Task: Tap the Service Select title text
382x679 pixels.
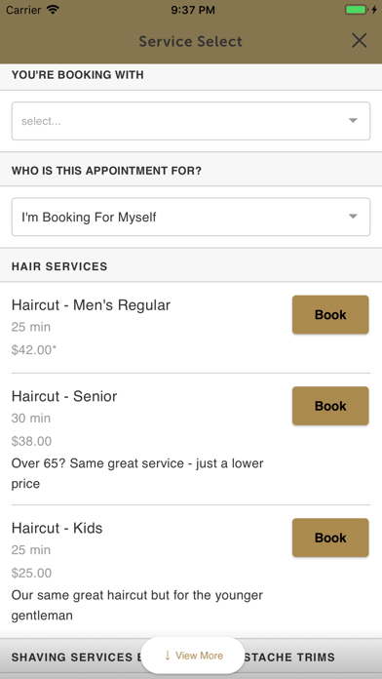Action: coord(191,42)
